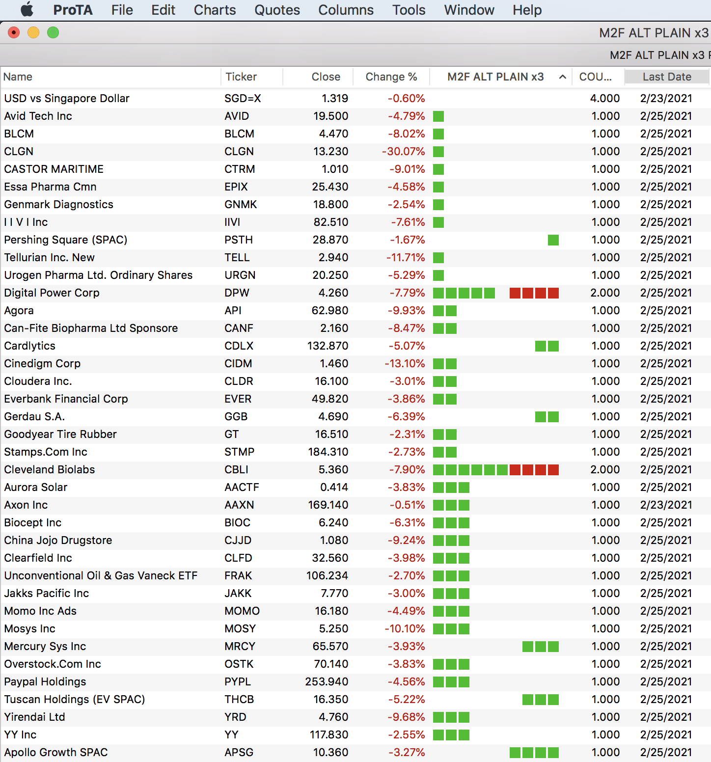Select the YY Inc row

355,735
